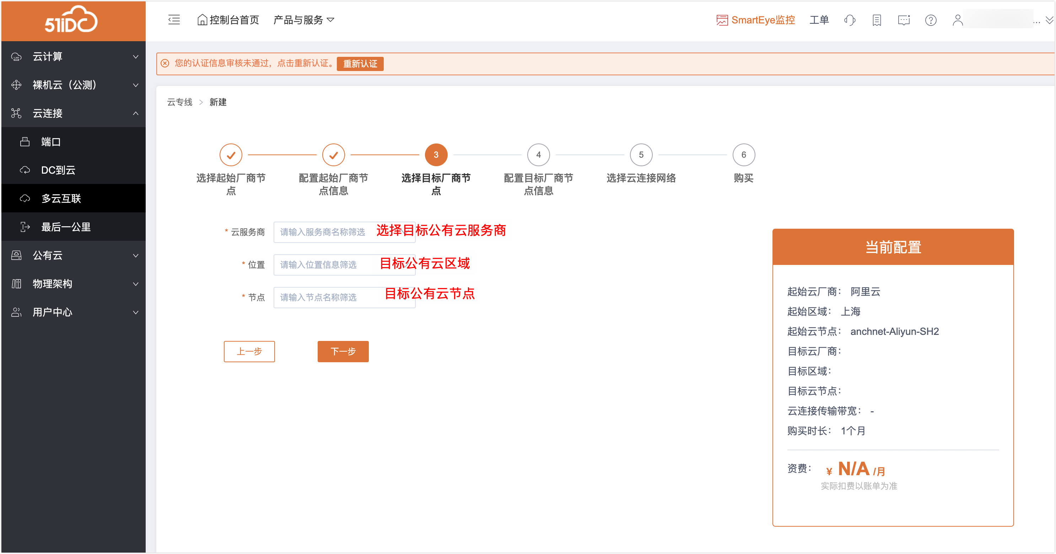
Task: Click the document receipt icon in header
Action: 877,20
